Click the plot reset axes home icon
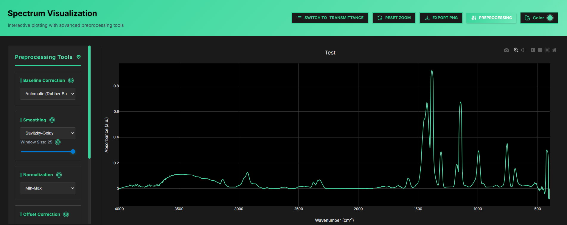This screenshot has height=225, width=567. (554, 50)
